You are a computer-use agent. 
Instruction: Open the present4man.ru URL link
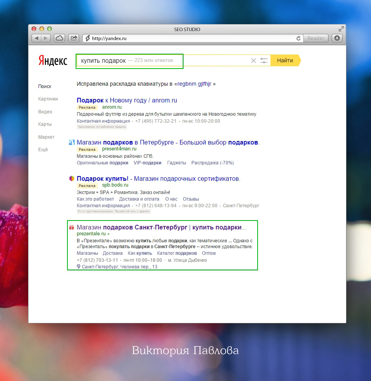click(x=119, y=149)
